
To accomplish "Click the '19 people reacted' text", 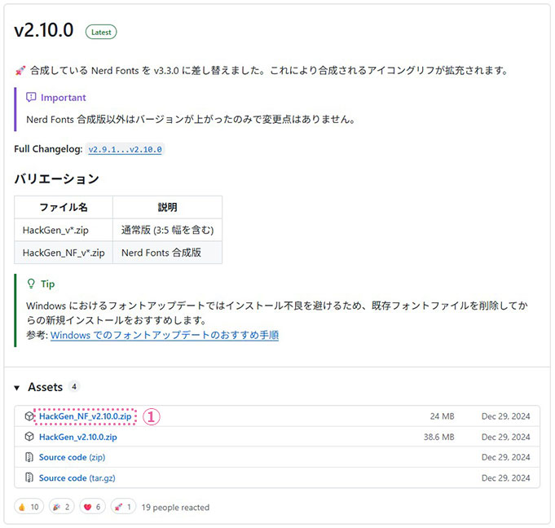I will coord(175,508).
